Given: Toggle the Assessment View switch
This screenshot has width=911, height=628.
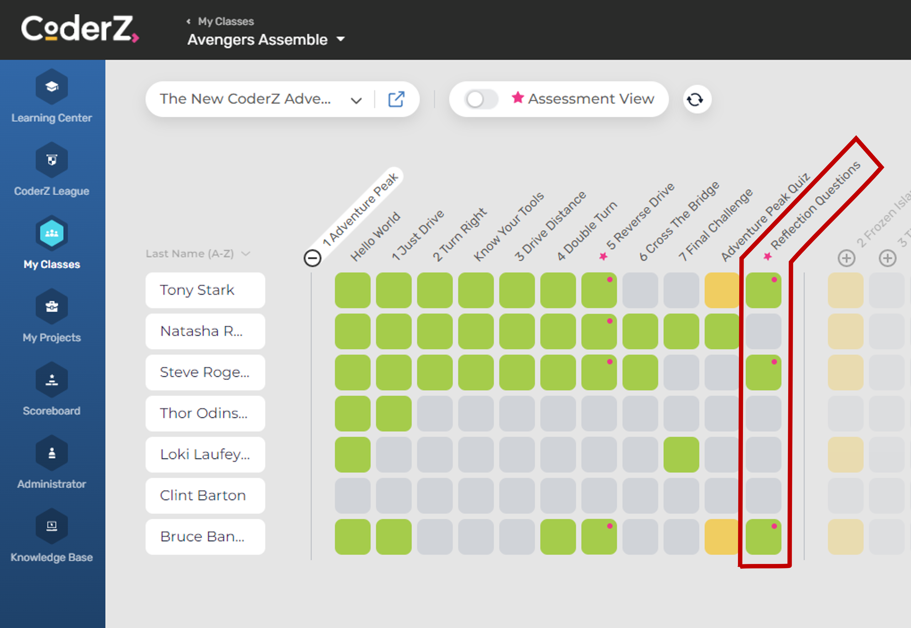Looking at the screenshot, I should pyautogui.click(x=481, y=99).
